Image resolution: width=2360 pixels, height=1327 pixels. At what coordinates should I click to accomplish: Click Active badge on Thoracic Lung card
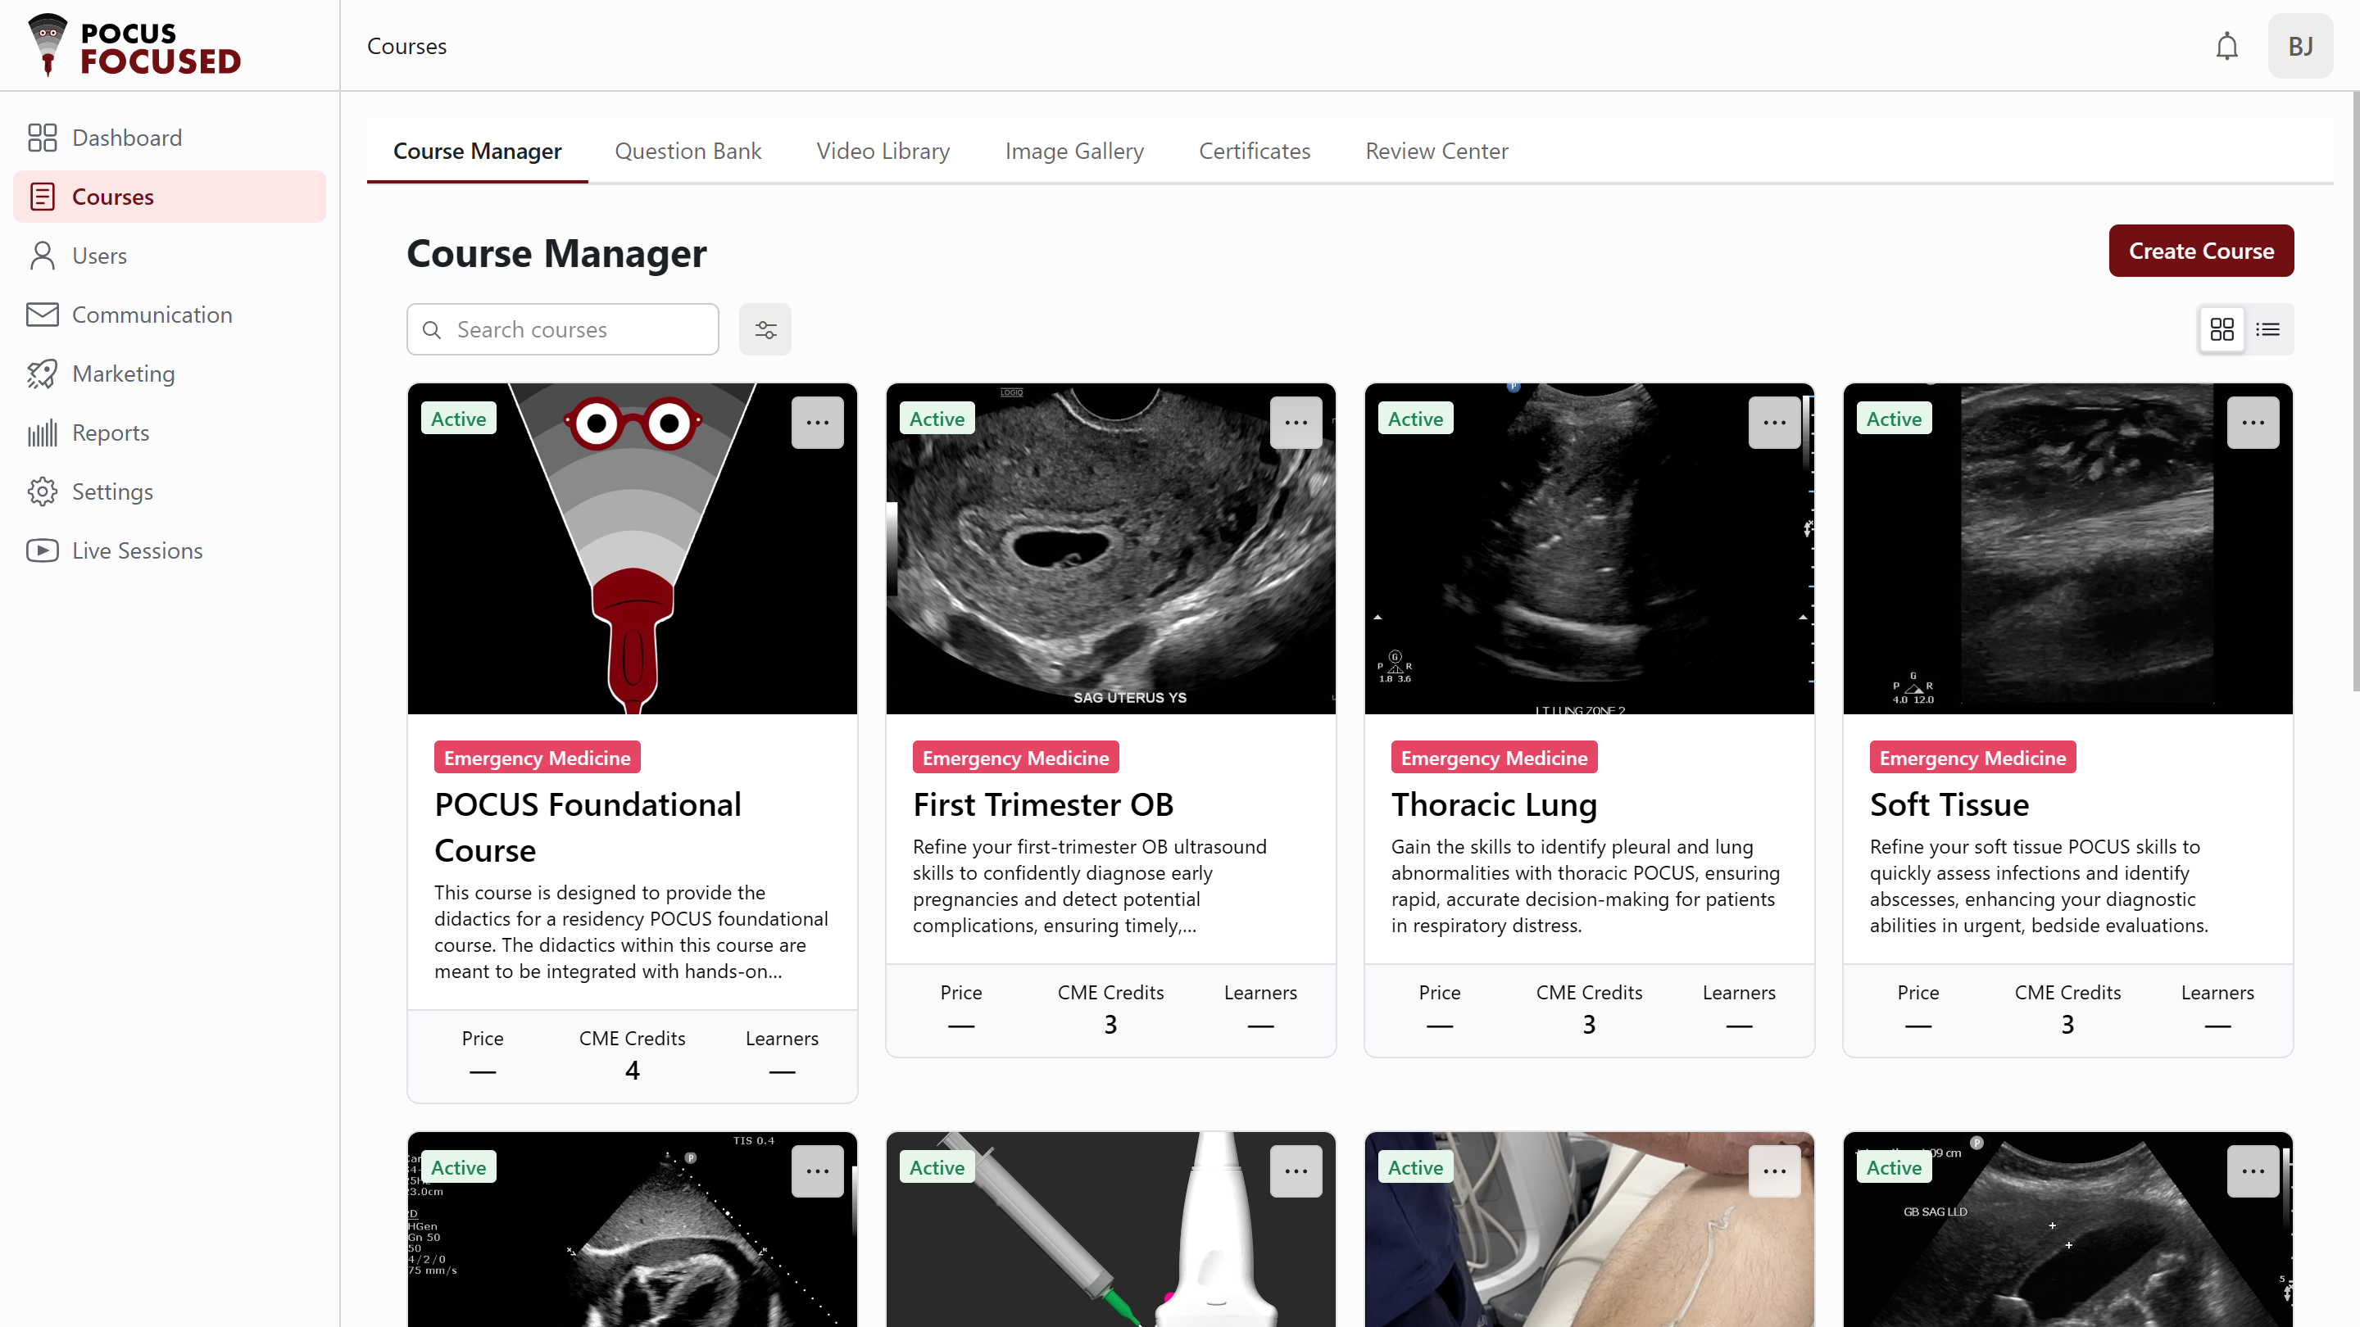pyautogui.click(x=1414, y=419)
